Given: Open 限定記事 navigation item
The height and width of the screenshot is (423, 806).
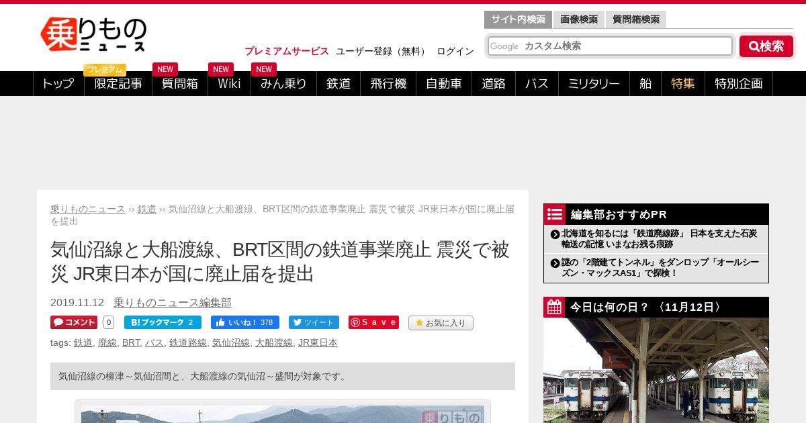Looking at the screenshot, I should click(x=118, y=84).
